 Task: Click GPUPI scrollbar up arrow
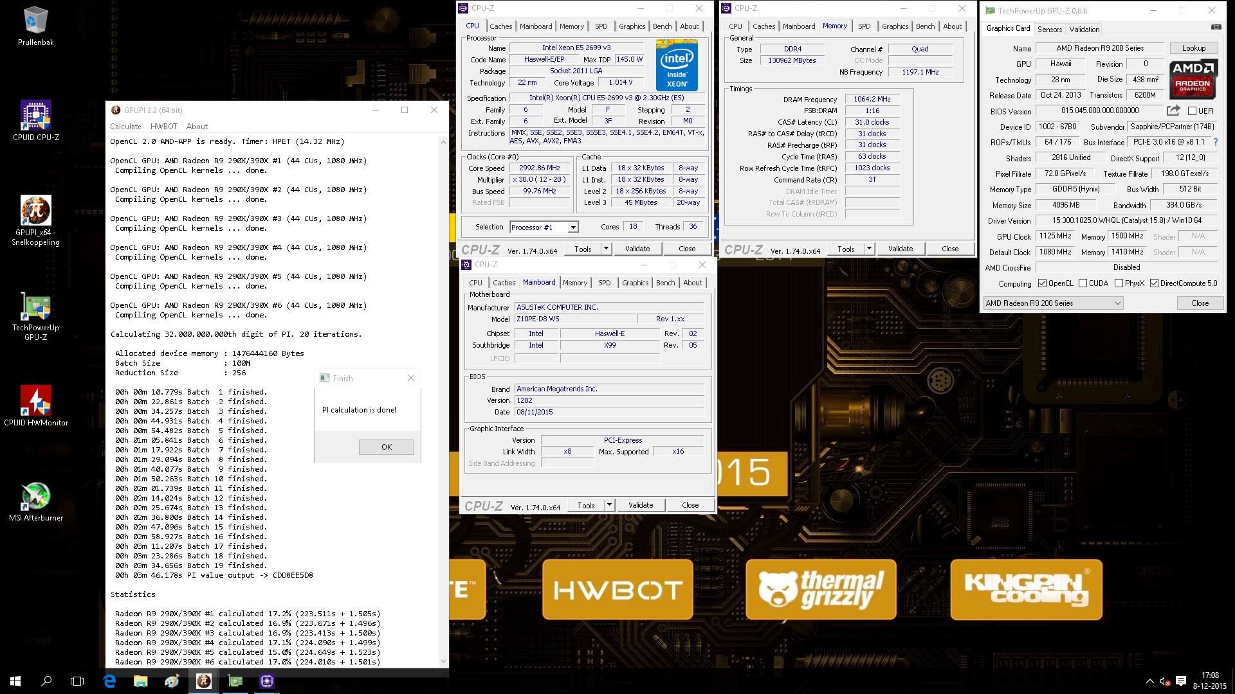(x=443, y=141)
